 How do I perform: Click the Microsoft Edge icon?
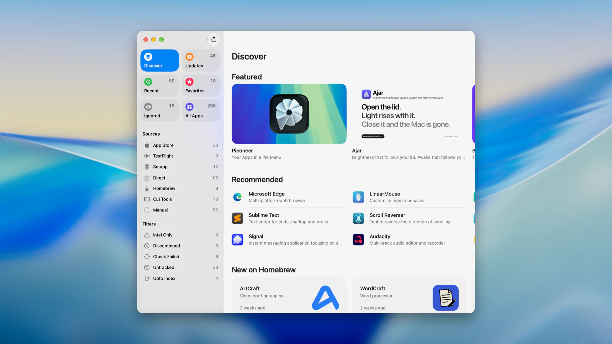tap(238, 197)
